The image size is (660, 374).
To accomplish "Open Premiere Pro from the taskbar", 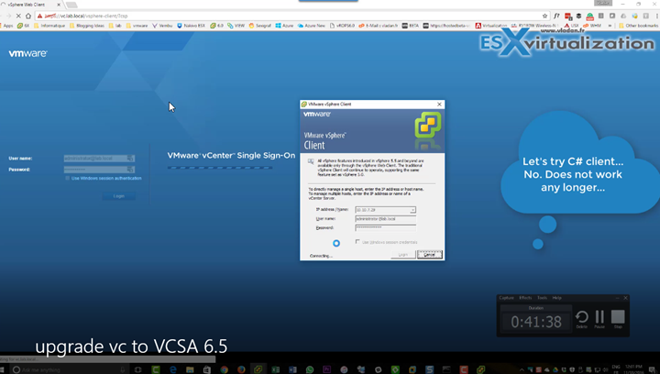I will pyautogui.click(x=326, y=369).
